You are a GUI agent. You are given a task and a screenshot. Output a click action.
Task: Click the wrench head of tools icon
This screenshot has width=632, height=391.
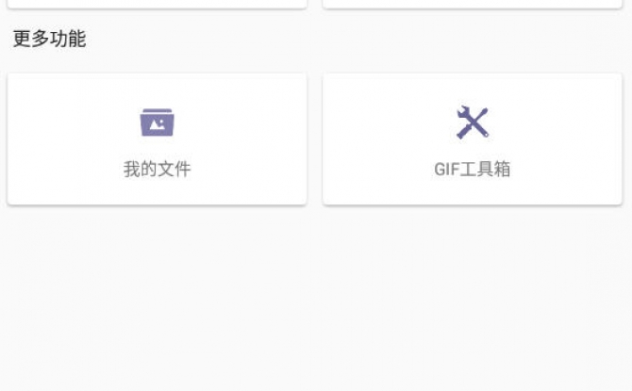(463, 111)
